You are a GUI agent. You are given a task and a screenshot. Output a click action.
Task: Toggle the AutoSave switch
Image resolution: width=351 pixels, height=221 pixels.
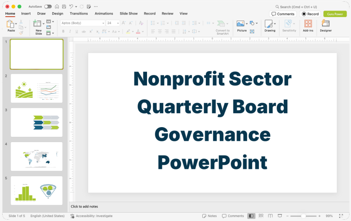(x=48, y=7)
